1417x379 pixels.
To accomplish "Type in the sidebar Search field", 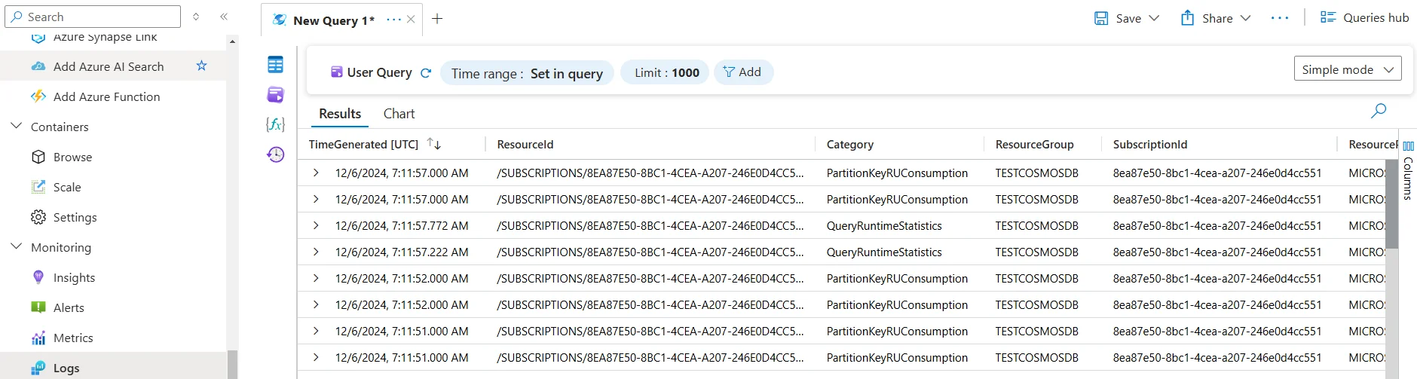I will [98, 17].
